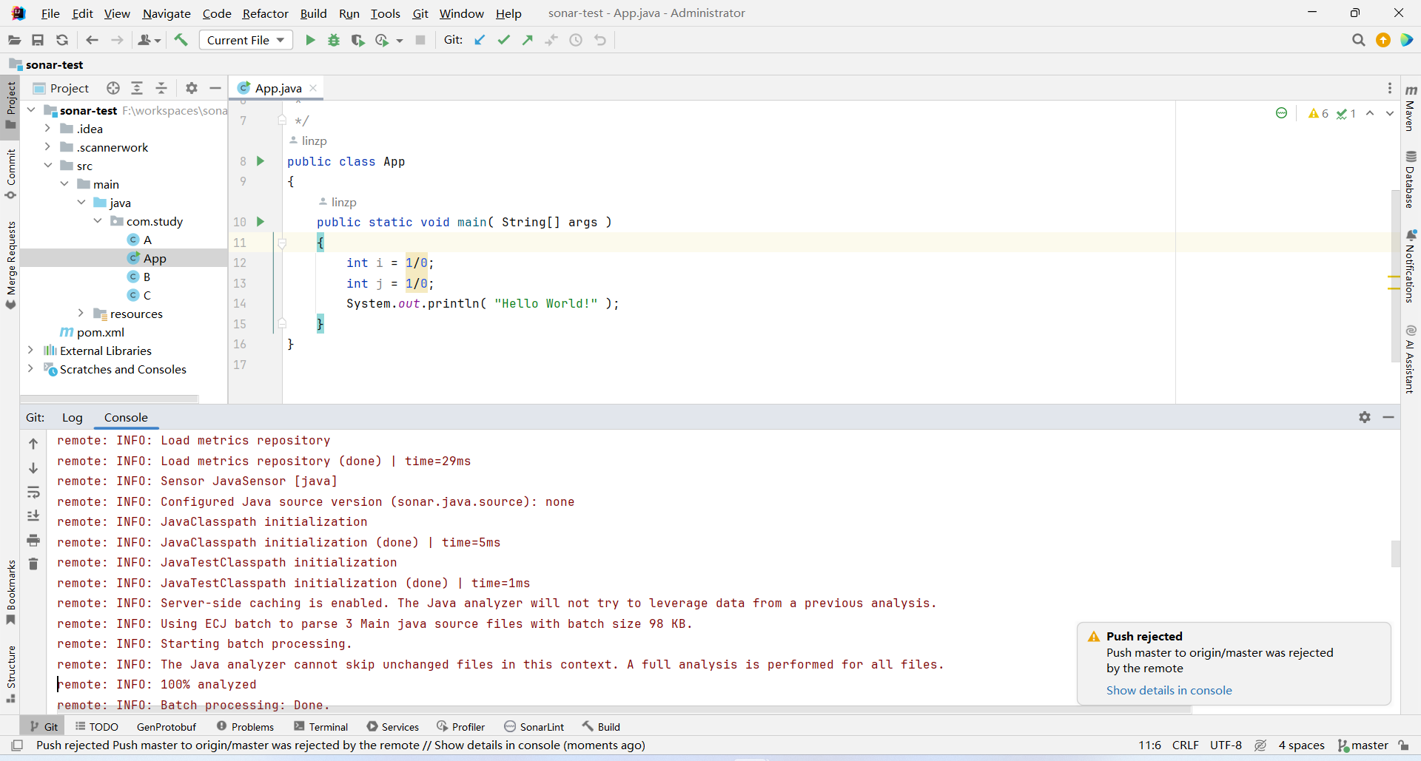The image size is (1421, 761).
Task: Expand all in Project panel
Action: tap(137, 88)
